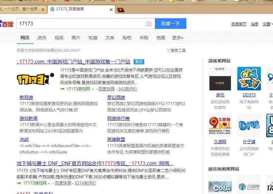Open 搜索工具 filter
Viewport: 273px width, 194px height.
pyautogui.click(x=176, y=50)
